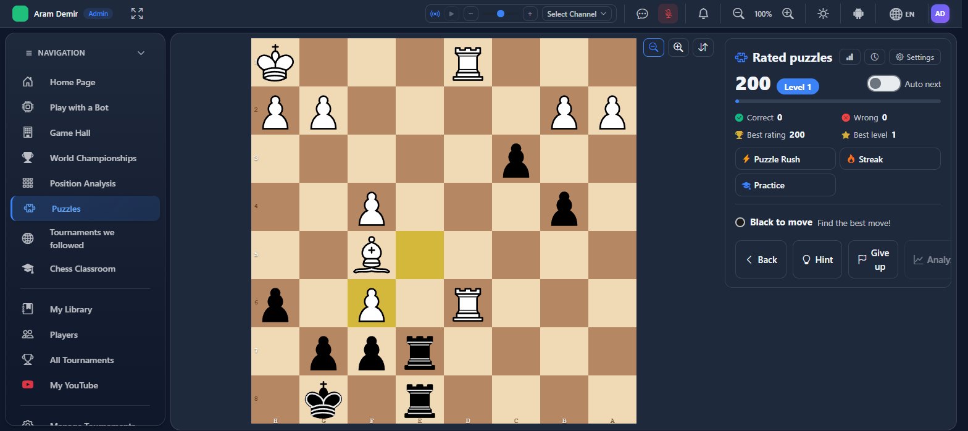Click the white rook on d6
Screen dimensions: 968x431
point(468,303)
